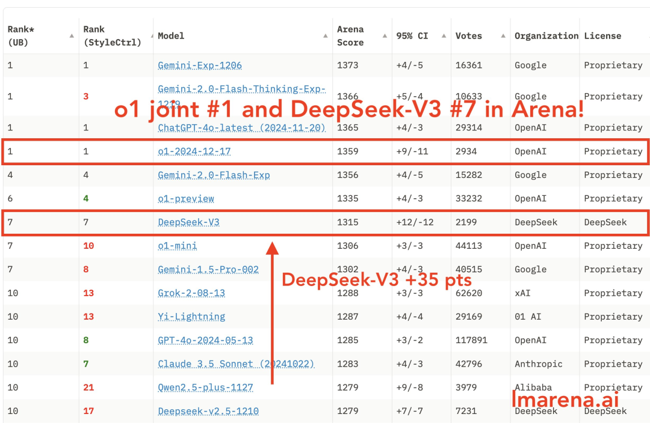Select Arena Score 1335 cell
Viewport: 650px width, 423px height.
pos(347,199)
